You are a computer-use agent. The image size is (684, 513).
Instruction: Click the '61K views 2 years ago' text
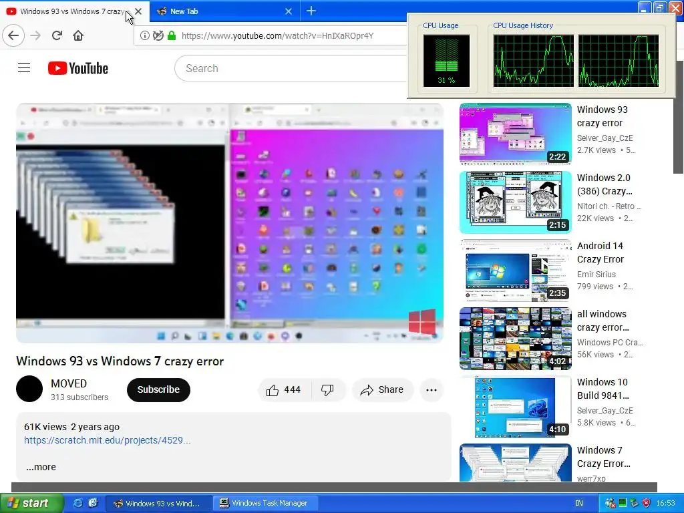pyautogui.click(x=71, y=427)
